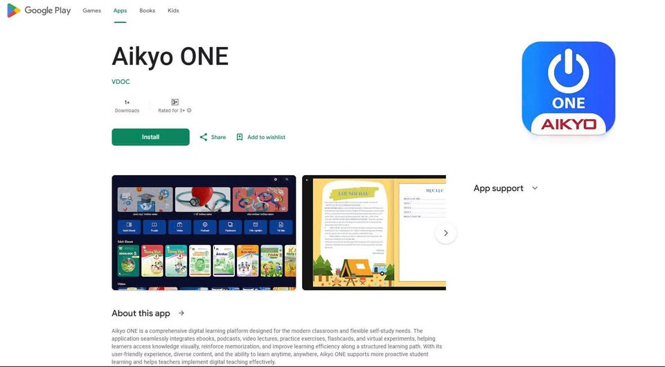
Task: Show next screenshot with the right arrow
Action: point(445,233)
